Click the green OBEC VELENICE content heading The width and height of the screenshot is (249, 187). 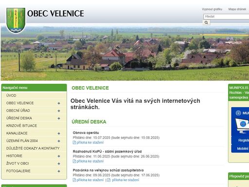90,88
